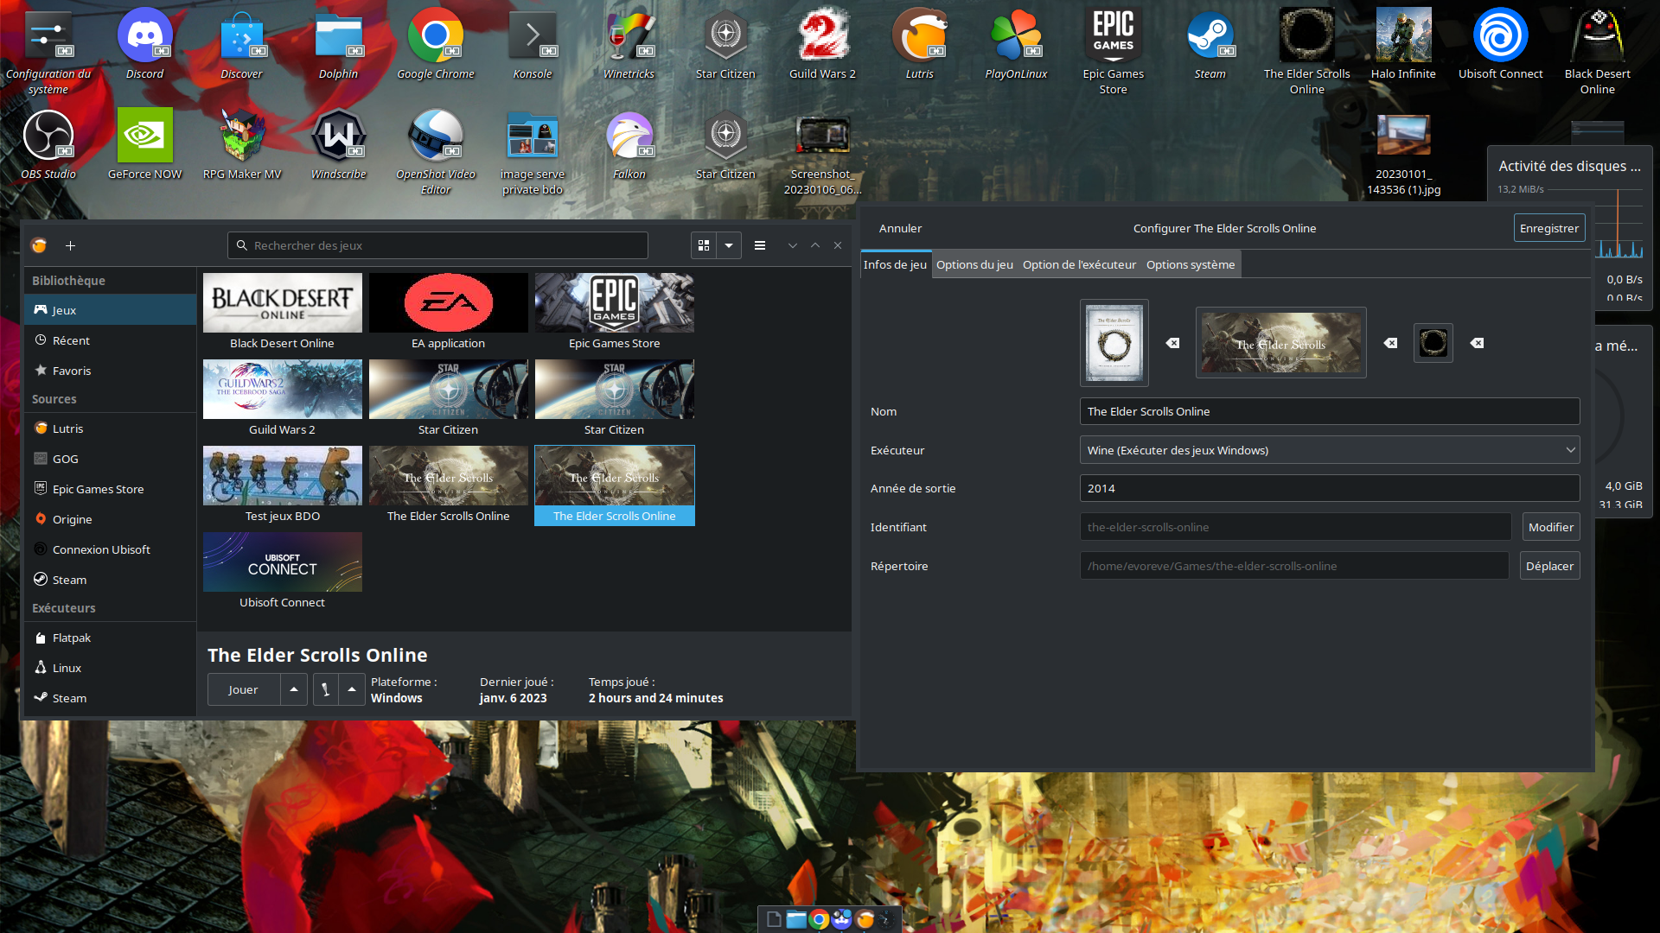This screenshot has width=1660, height=933.
Task: Switch Lutris to grid view
Action: pyautogui.click(x=704, y=245)
